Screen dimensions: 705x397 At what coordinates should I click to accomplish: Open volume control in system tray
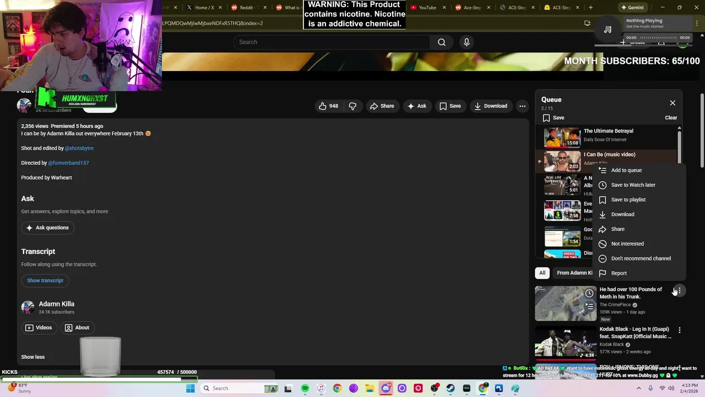click(671, 389)
